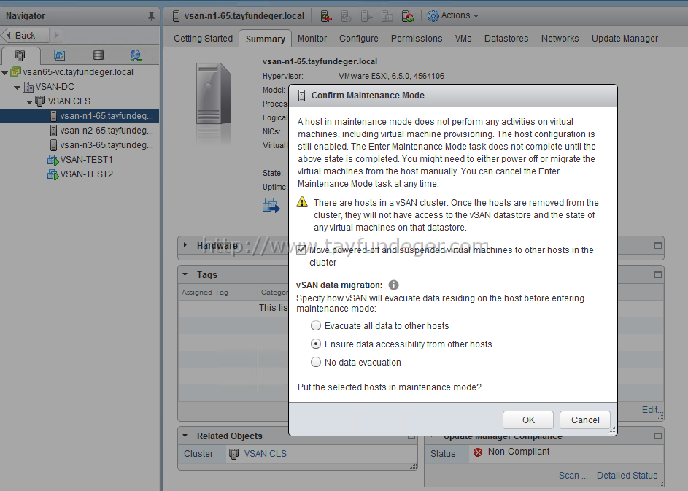Open the Actions dropdown arrow

(476, 16)
